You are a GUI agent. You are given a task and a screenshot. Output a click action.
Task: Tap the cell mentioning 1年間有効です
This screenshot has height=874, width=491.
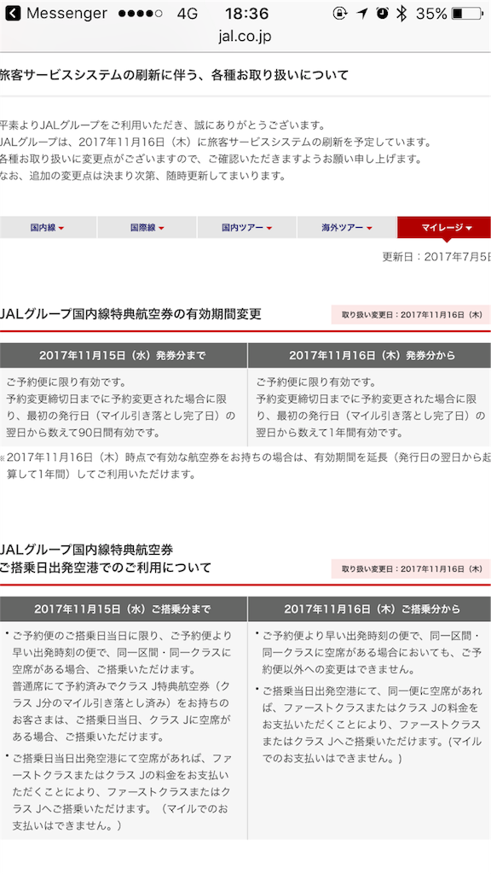click(x=370, y=407)
